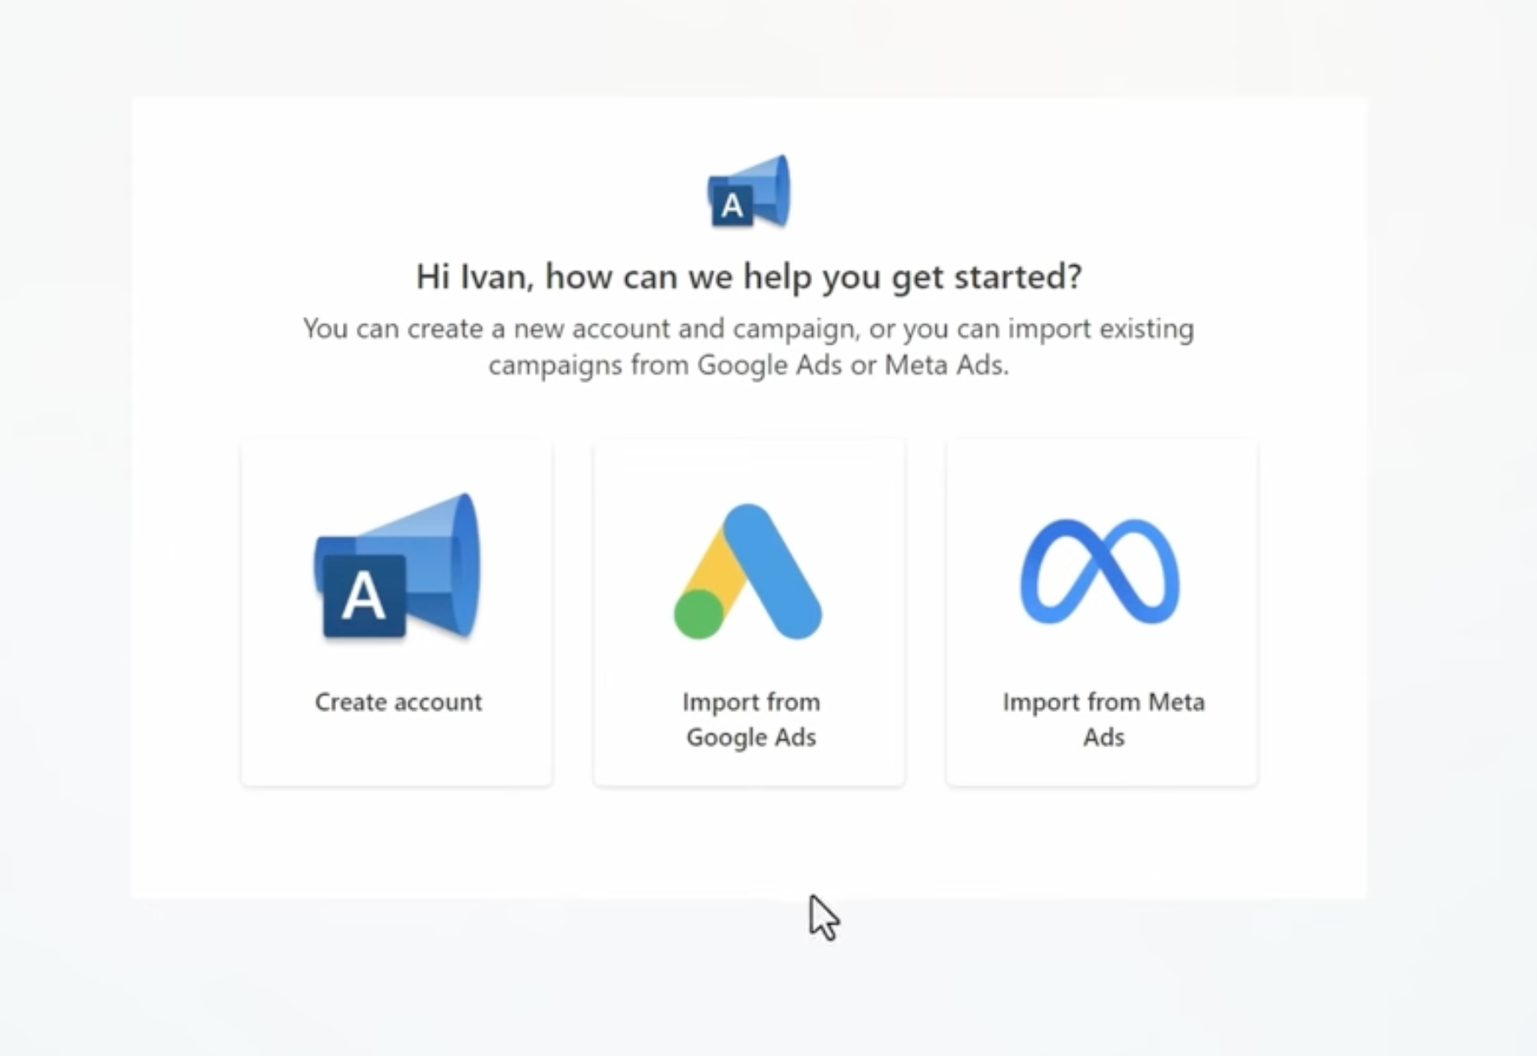1537x1056 pixels.
Task: Click the text 'You can create a new account and campaign'
Action: pos(579,328)
